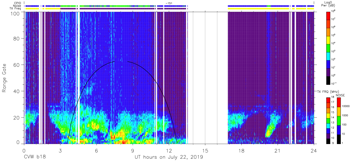Click the '80' tick on Range Gate axis

click(17, 39)
